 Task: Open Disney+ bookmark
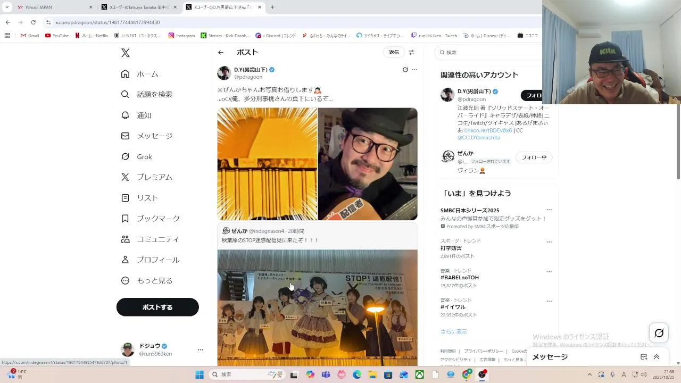coord(487,36)
